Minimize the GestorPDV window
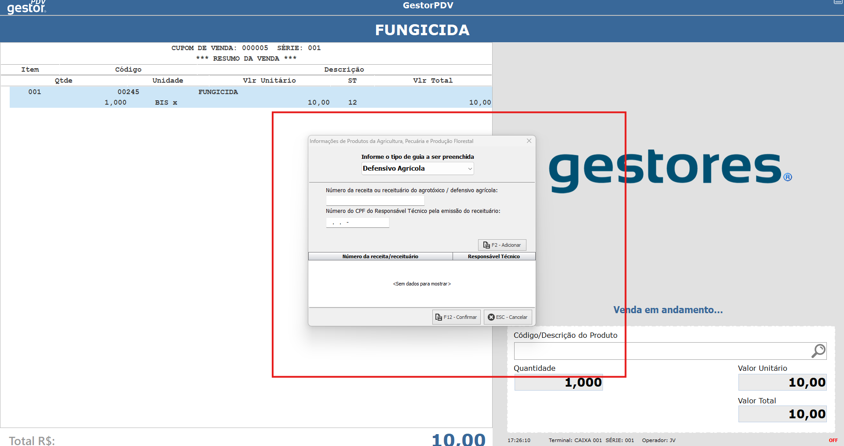844x446 pixels. point(838,2)
